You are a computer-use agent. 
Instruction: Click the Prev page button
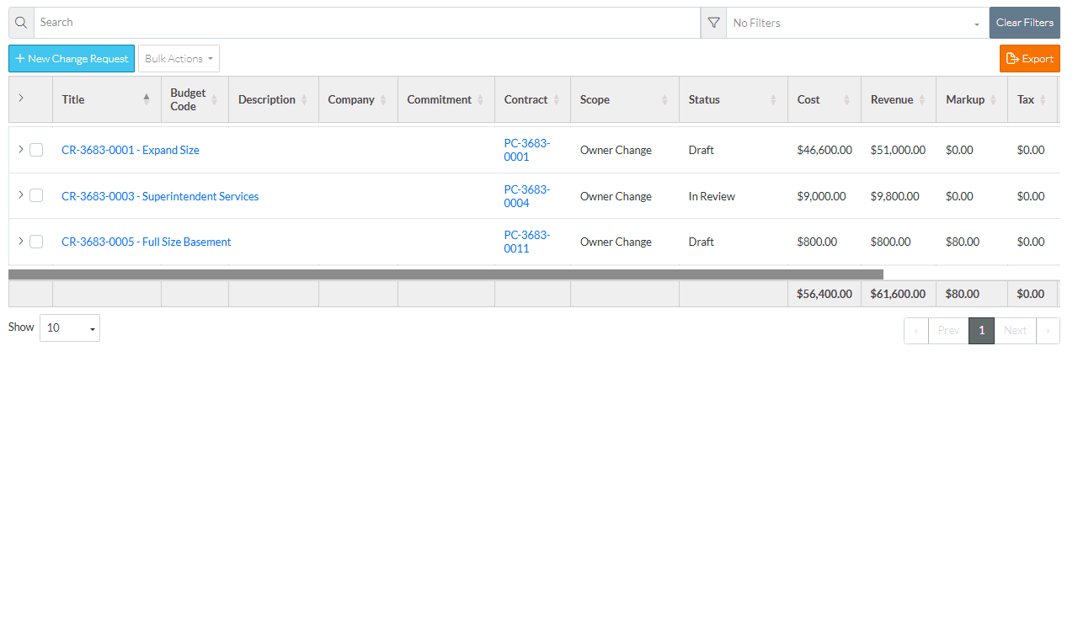click(x=948, y=331)
